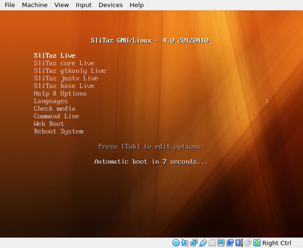Click the Right Ctrl host key label
Screen dimensions: 303x248
click(276, 243)
